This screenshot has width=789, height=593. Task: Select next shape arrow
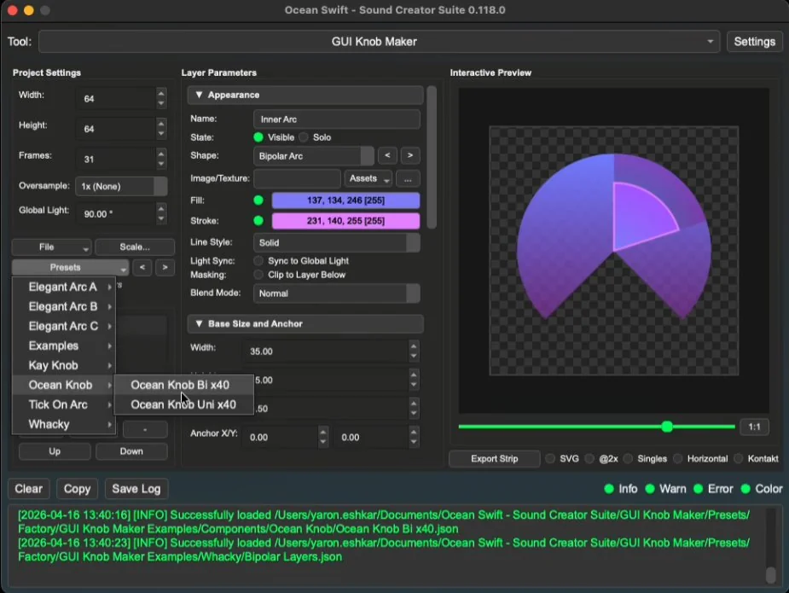click(410, 155)
